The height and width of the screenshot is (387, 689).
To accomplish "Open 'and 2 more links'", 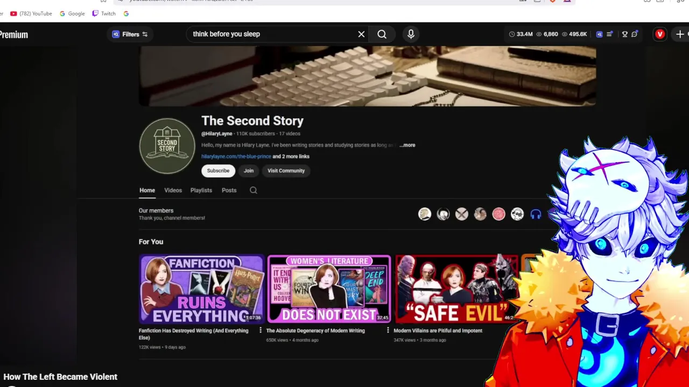I will coord(291,156).
